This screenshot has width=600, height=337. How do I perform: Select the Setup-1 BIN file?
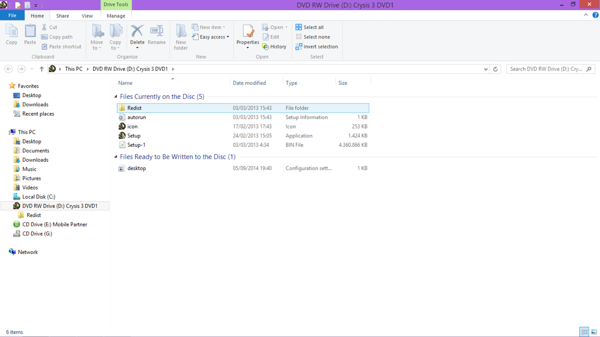pyautogui.click(x=243, y=145)
